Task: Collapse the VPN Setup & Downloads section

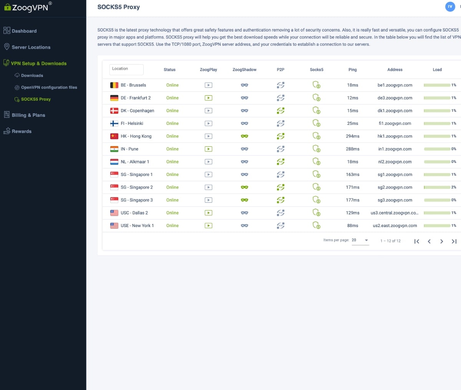Action: (x=35, y=63)
